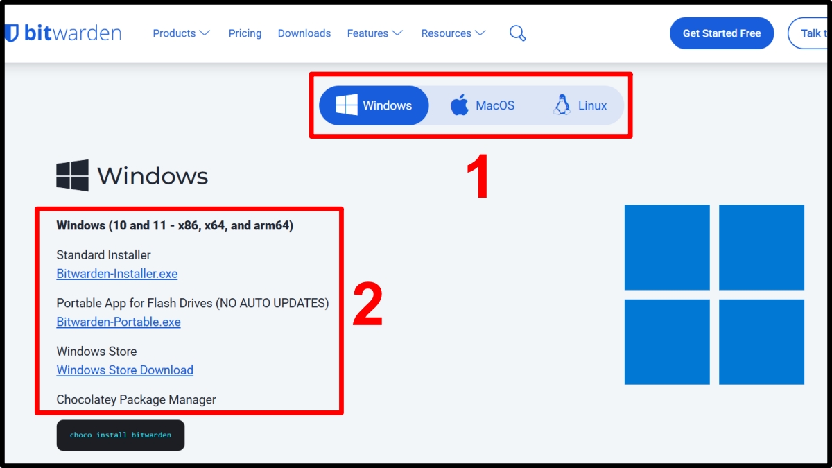Click the choco install bitwarden code box
832x468 pixels.
[121, 435]
